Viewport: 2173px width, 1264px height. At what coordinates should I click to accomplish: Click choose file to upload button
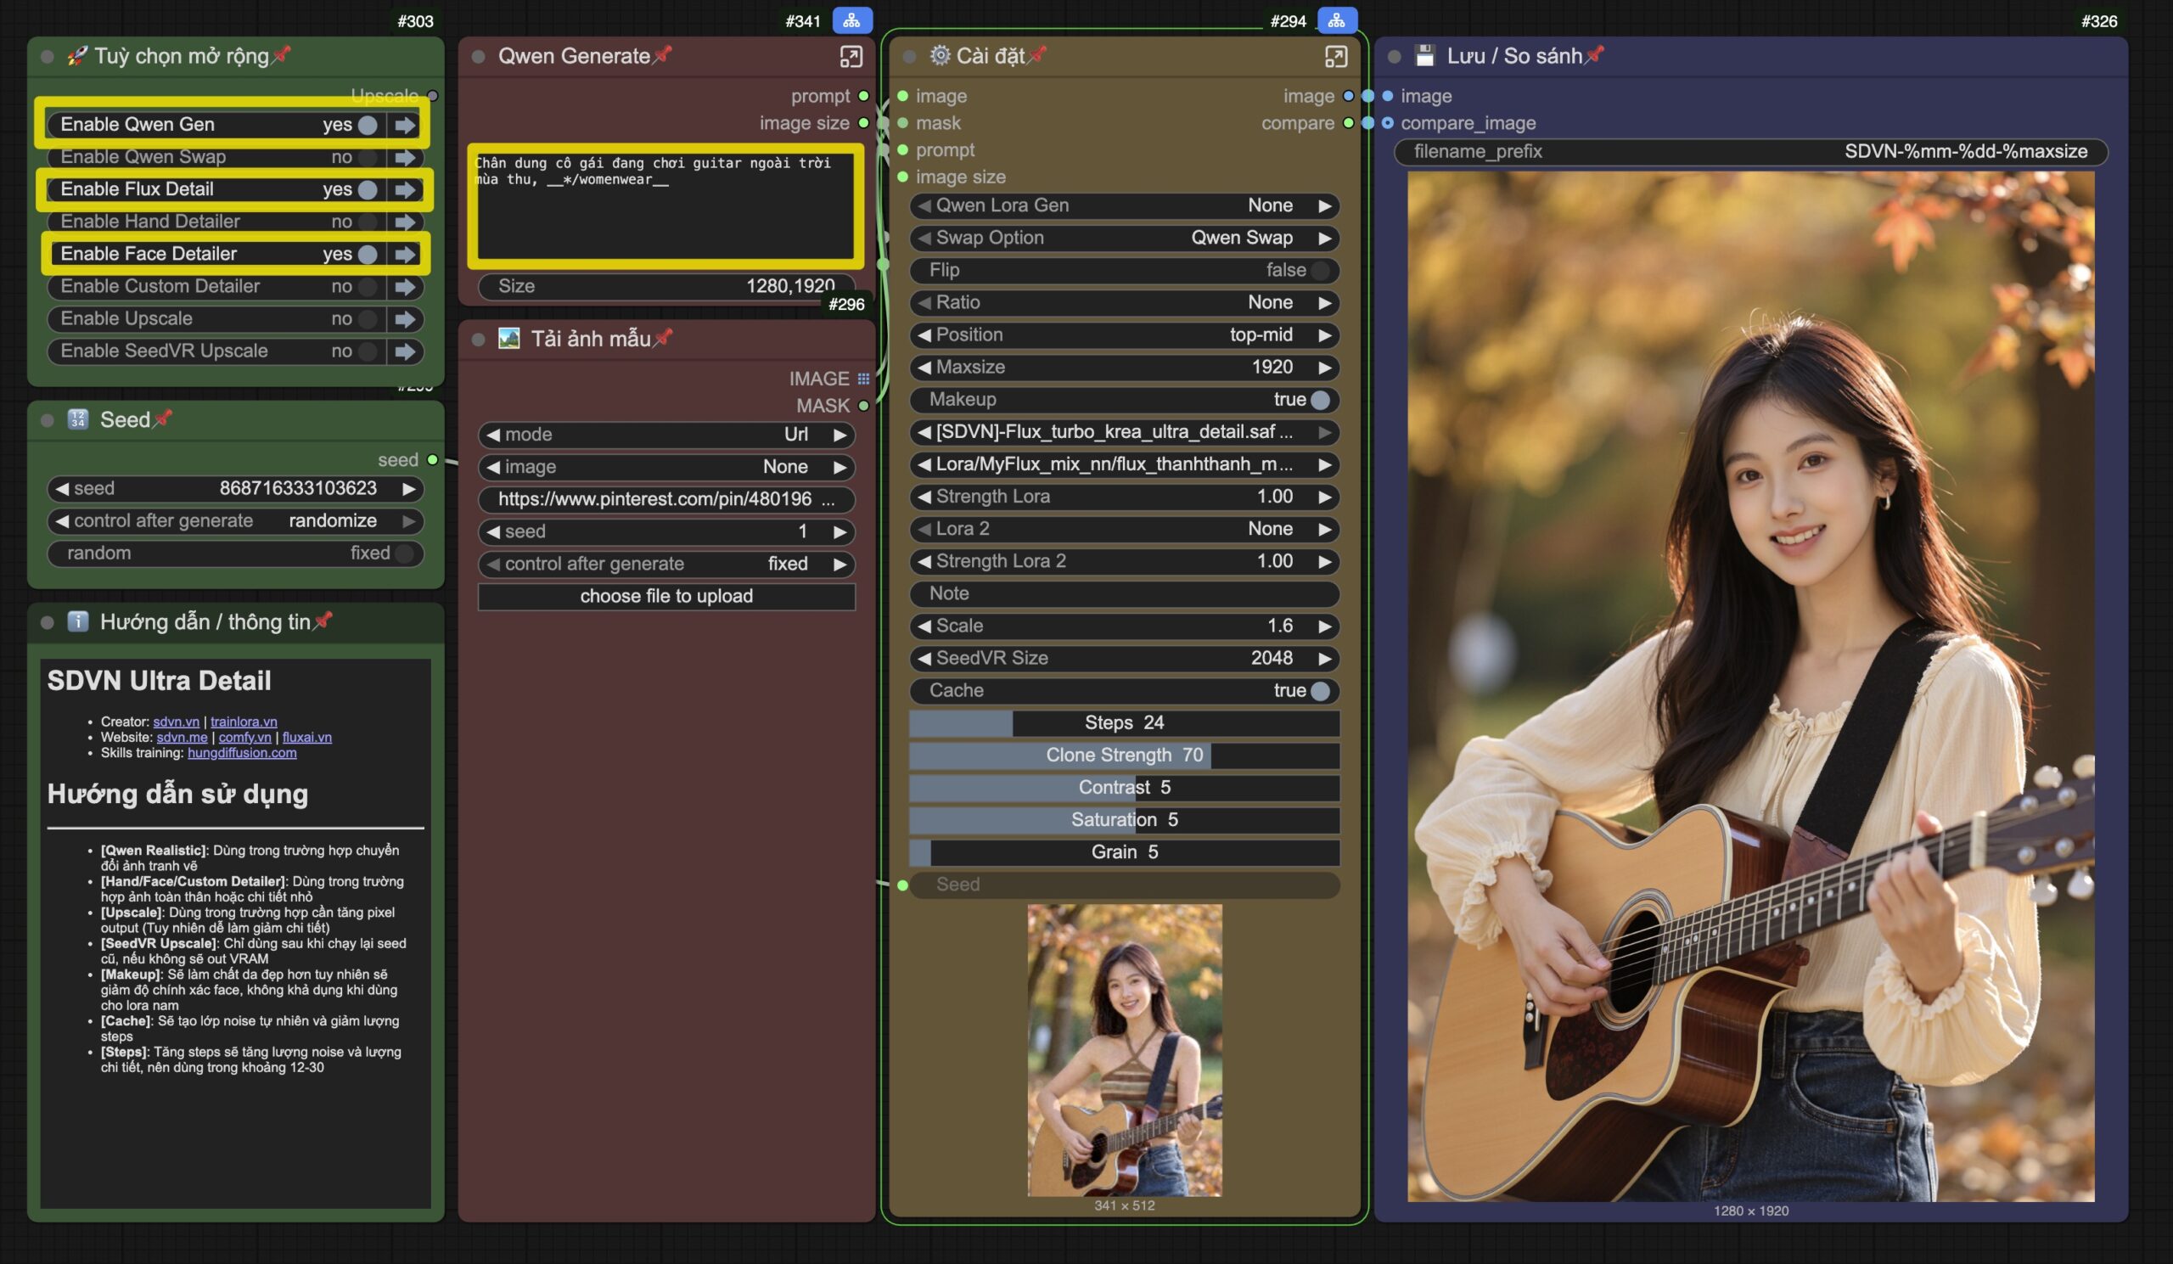665,597
